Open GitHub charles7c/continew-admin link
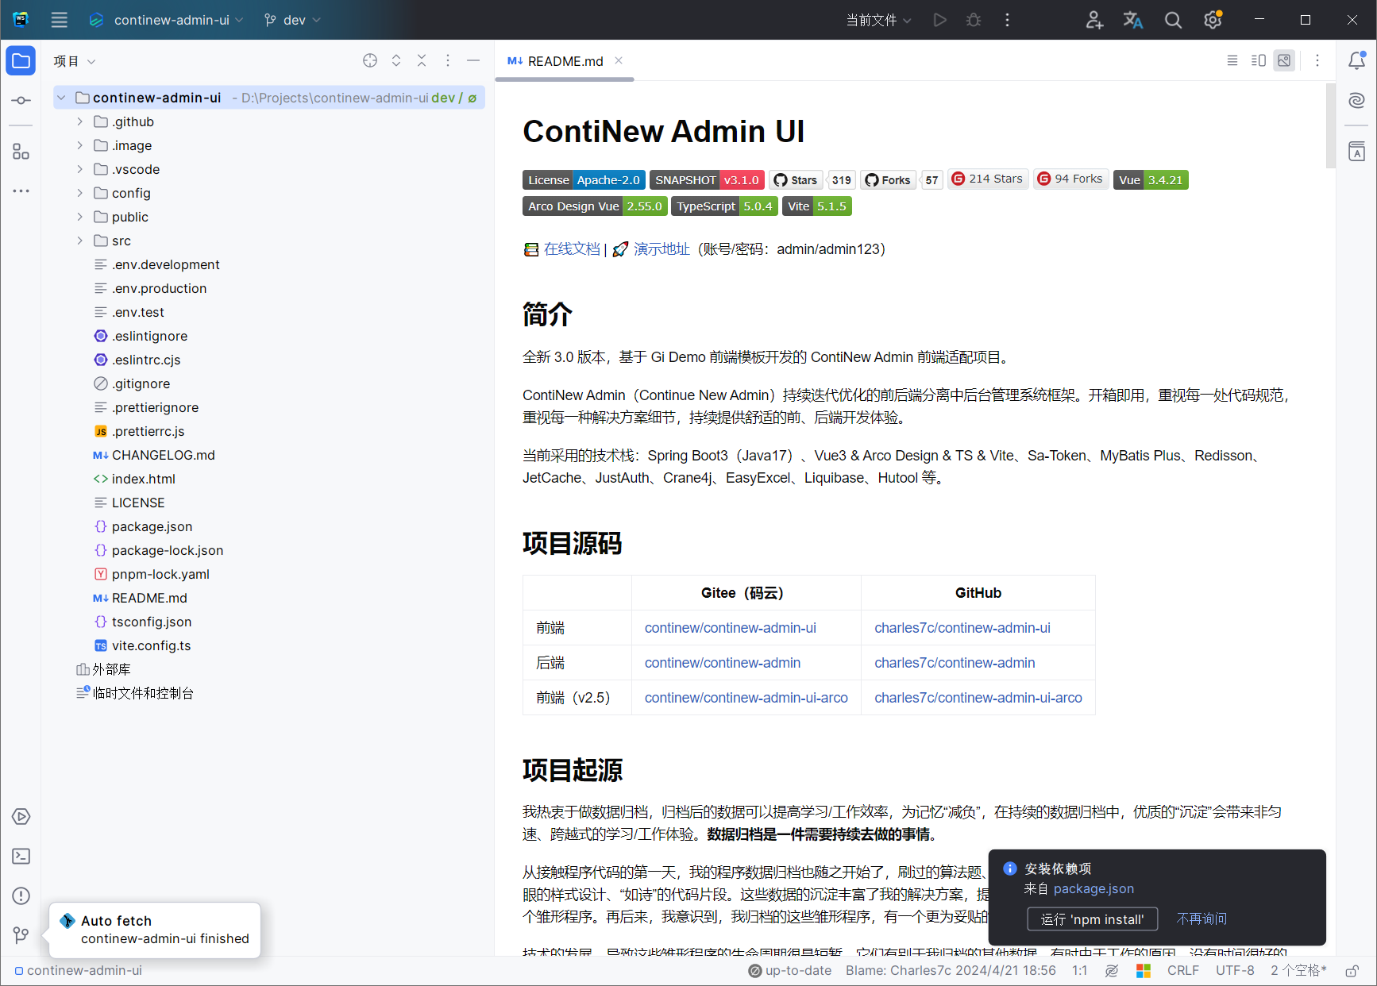The image size is (1377, 986). (955, 663)
